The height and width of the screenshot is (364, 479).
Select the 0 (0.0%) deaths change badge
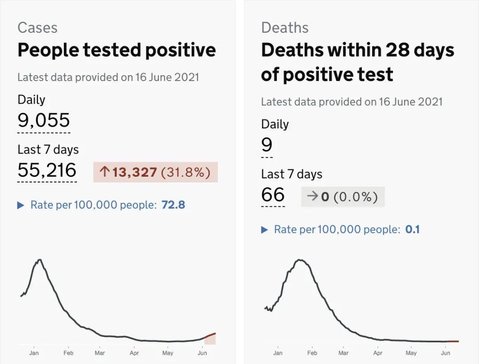pyautogui.click(x=343, y=197)
